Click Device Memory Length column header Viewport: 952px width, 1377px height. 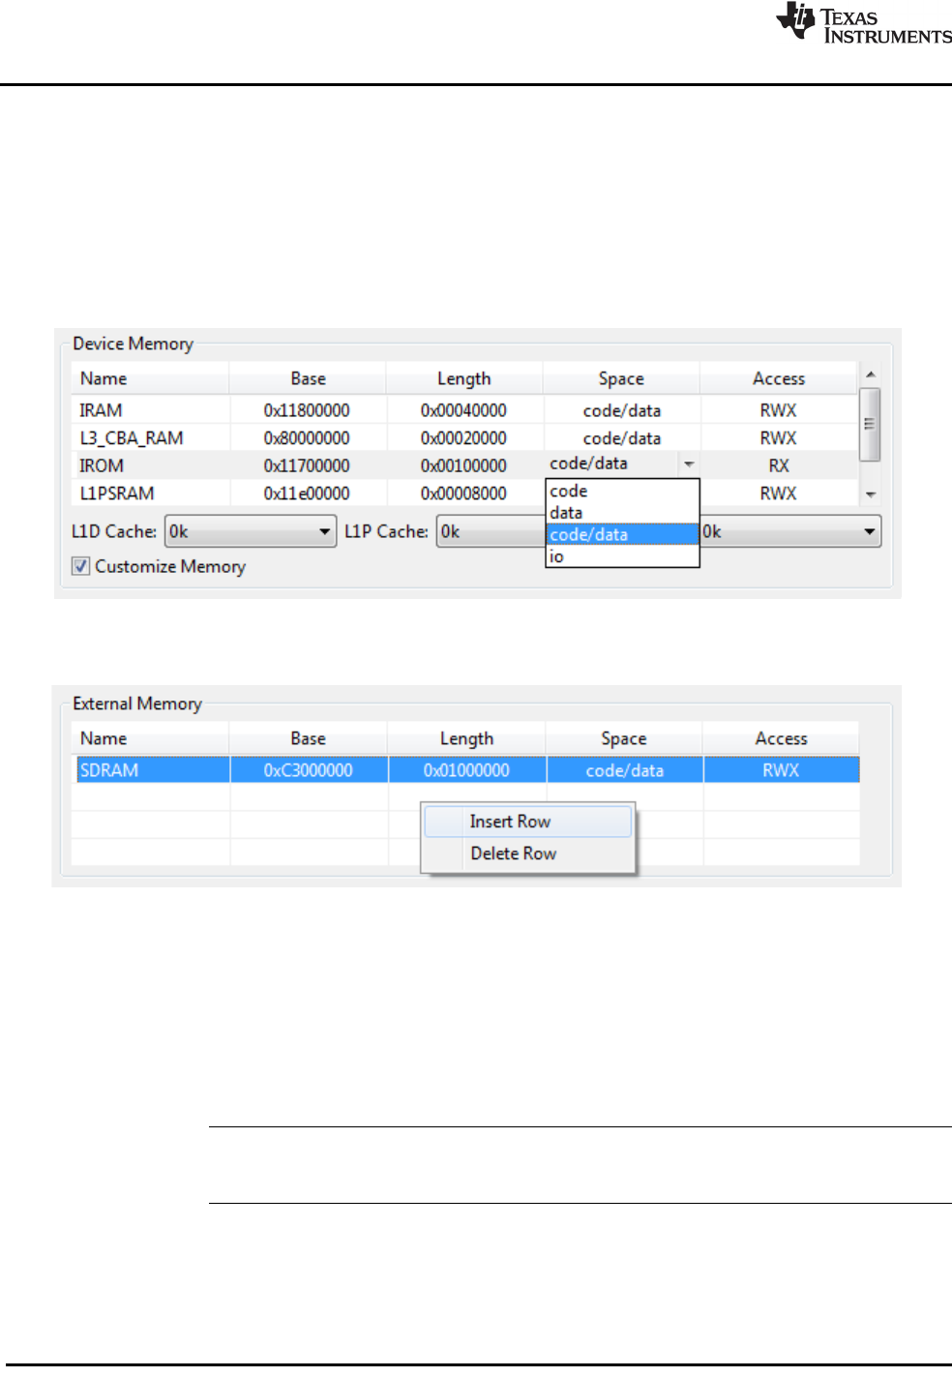coord(464,378)
